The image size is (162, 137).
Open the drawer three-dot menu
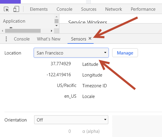coord(6,39)
